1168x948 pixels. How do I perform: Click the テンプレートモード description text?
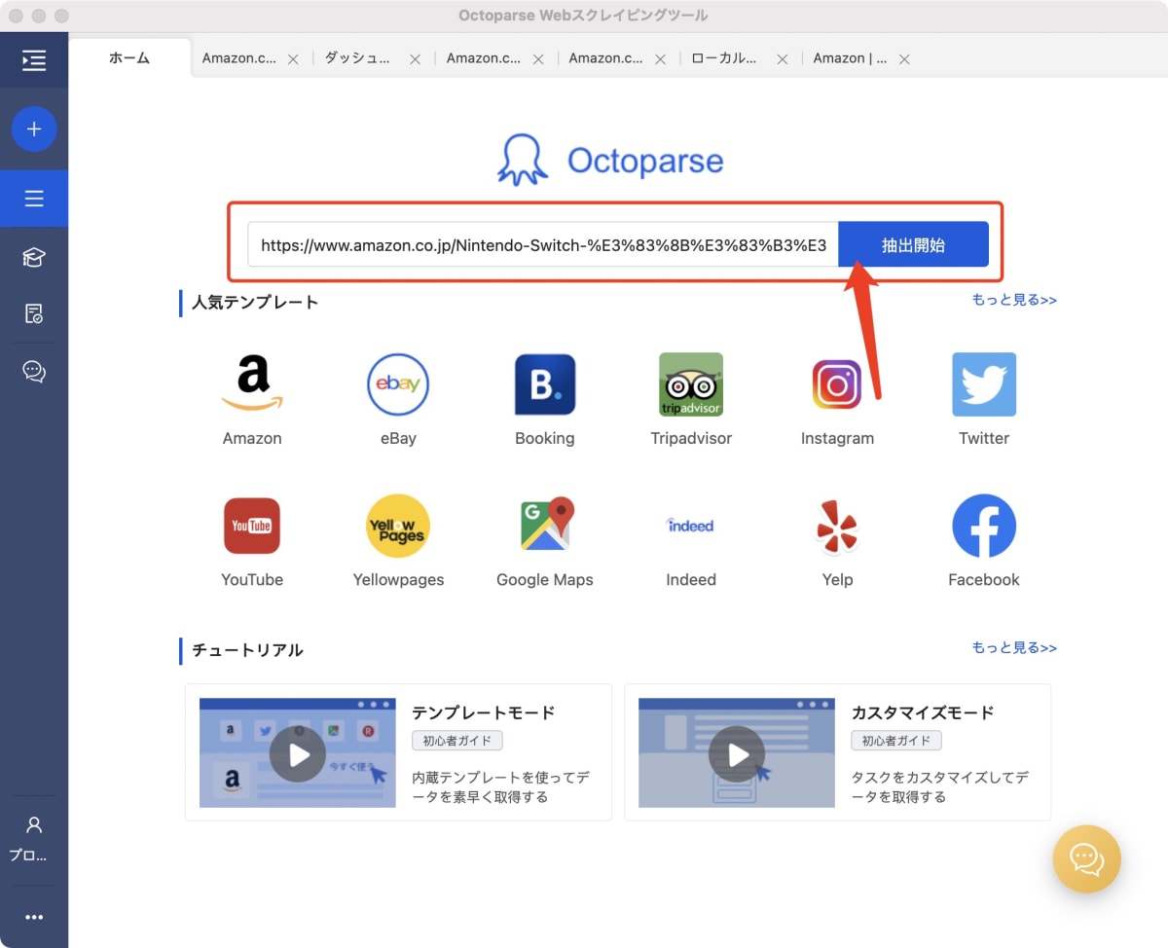[x=500, y=787]
